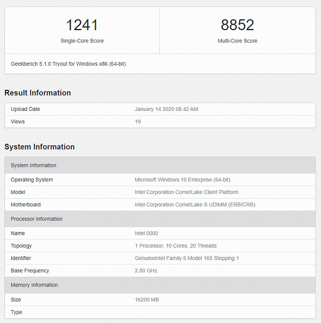Screen dimensions: 321x323
Task: Click the CometLake Client Platform model value
Action: click(x=186, y=192)
